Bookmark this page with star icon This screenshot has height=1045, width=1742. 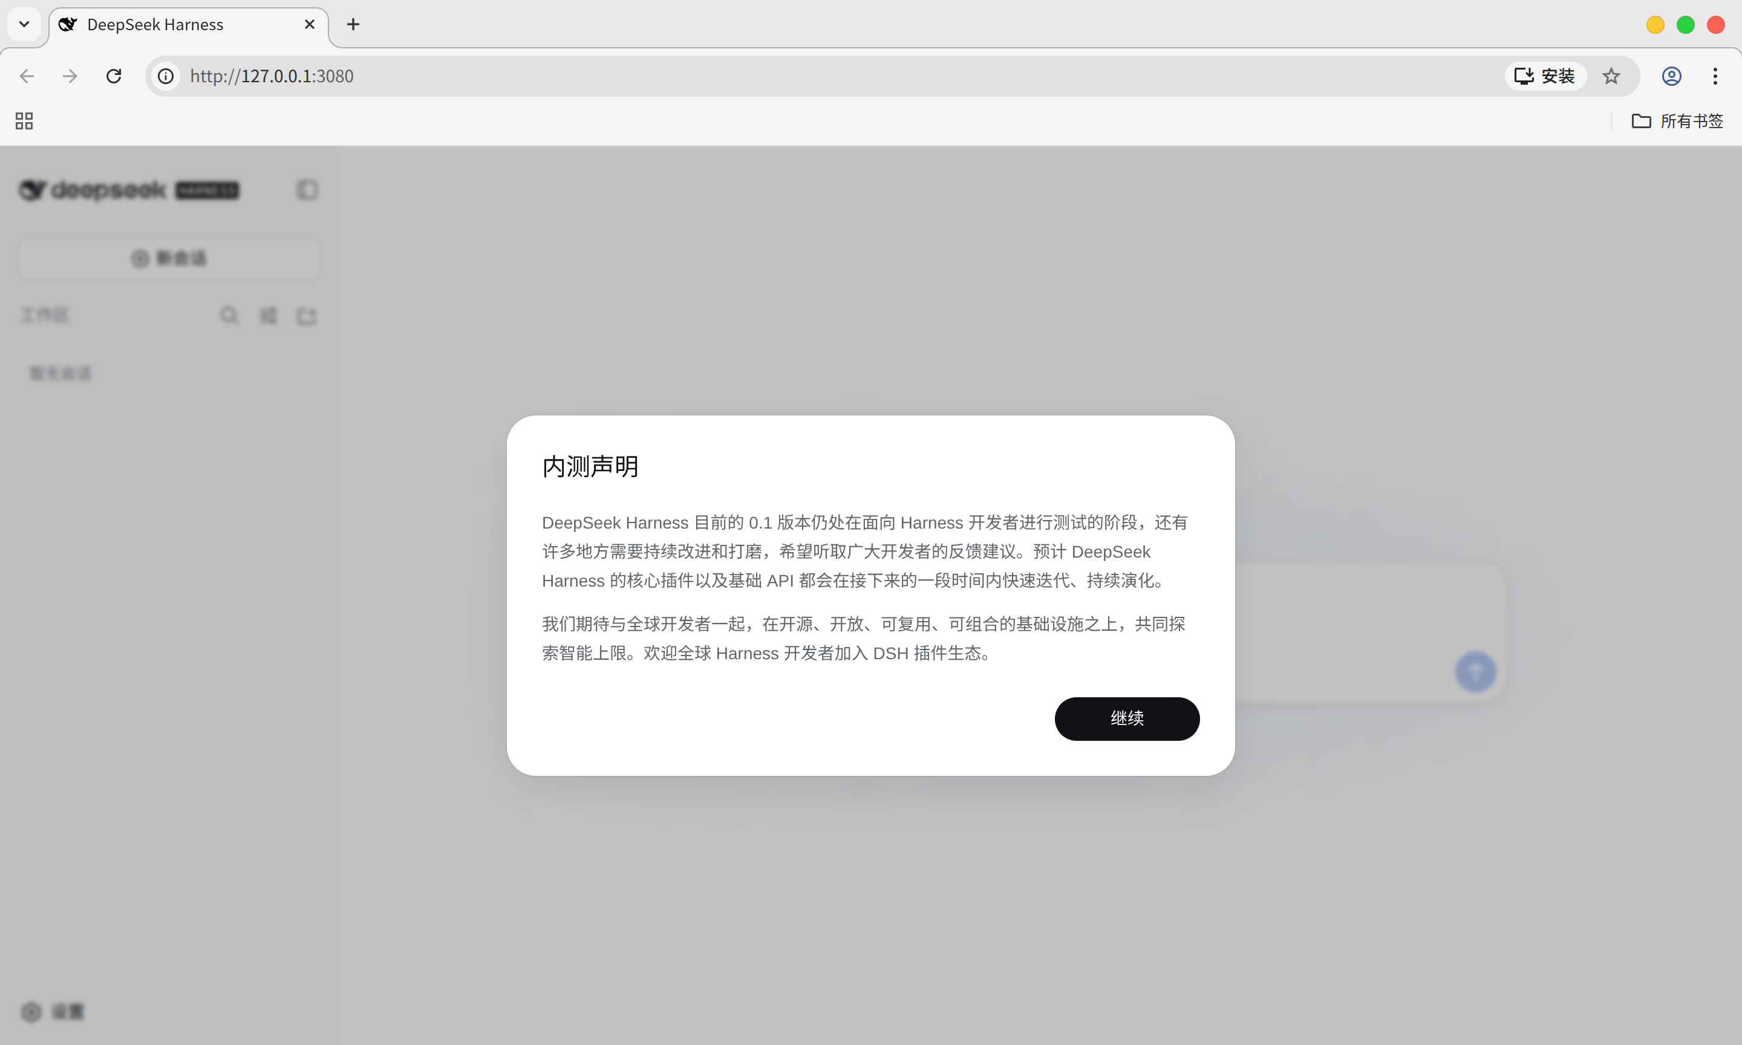1611,76
